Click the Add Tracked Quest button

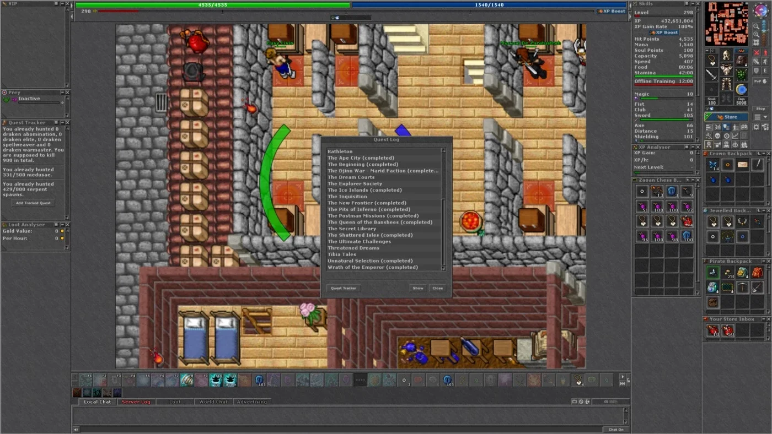pyautogui.click(x=33, y=203)
